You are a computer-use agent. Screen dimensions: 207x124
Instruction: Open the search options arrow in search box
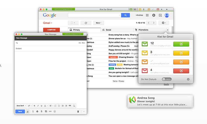click(x=120, y=15)
